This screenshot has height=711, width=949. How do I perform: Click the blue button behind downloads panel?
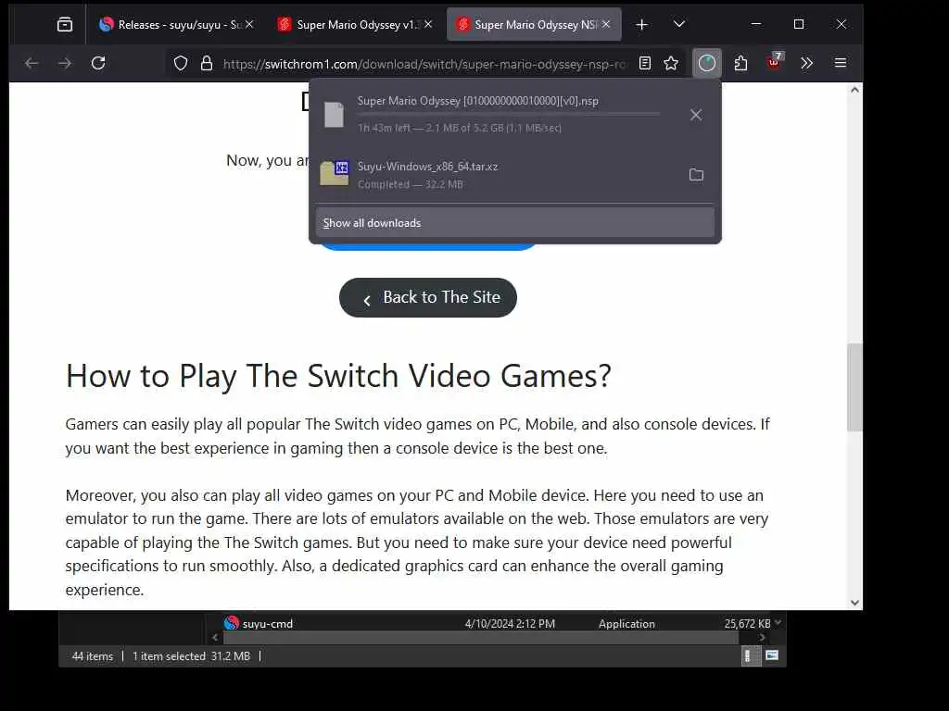pyautogui.click(x=428, y=246)
